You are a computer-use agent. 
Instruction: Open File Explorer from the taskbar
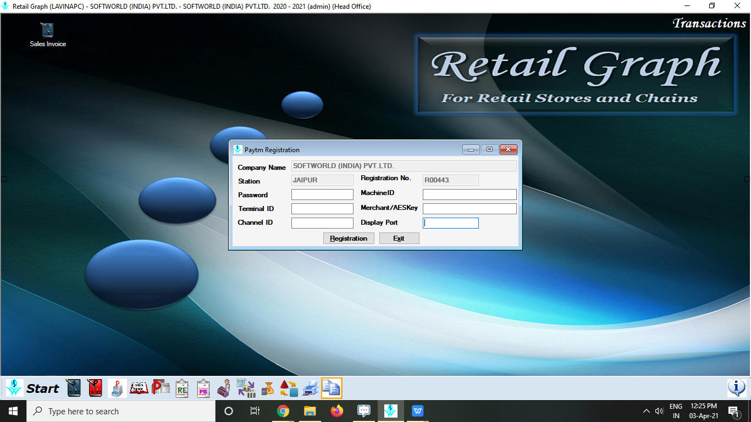click(x=310, y=411)
